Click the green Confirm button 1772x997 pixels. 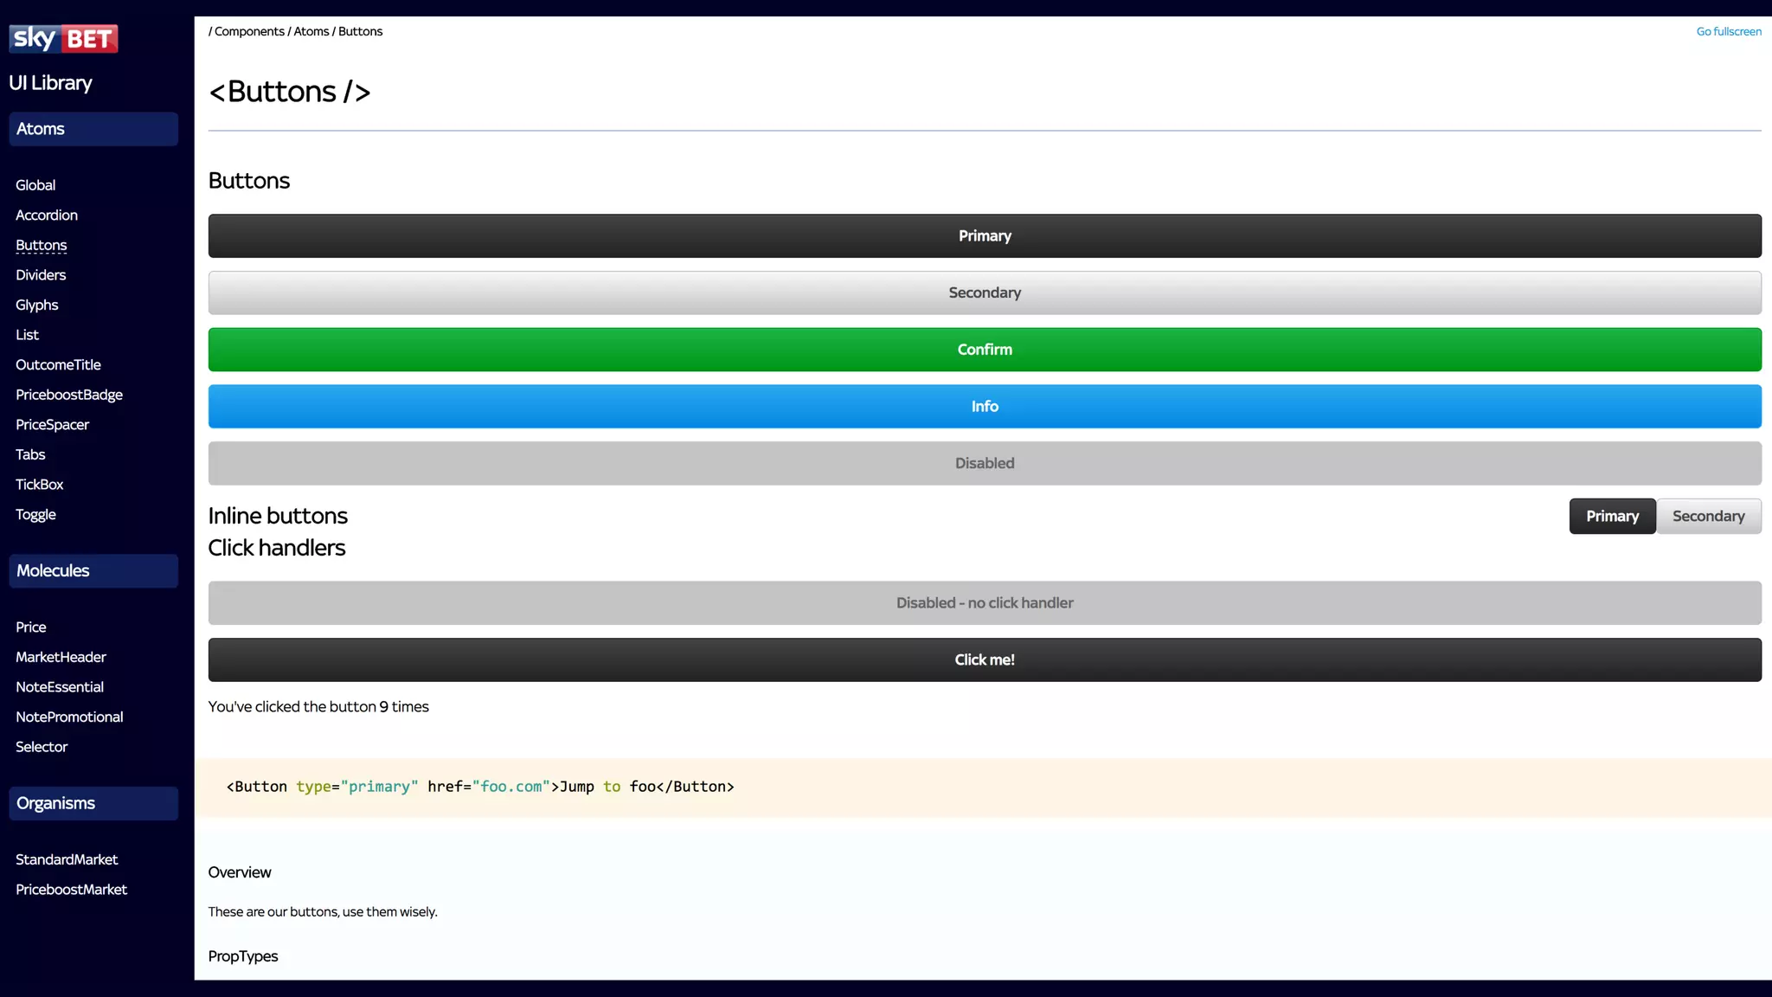pos(985,350)
